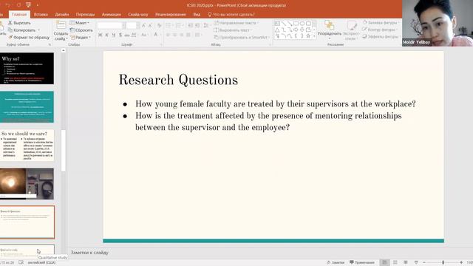Click the slide notes area 'Заметки к слайду'
Viewport: 473px width, 266px height.
tap(89, 253)
